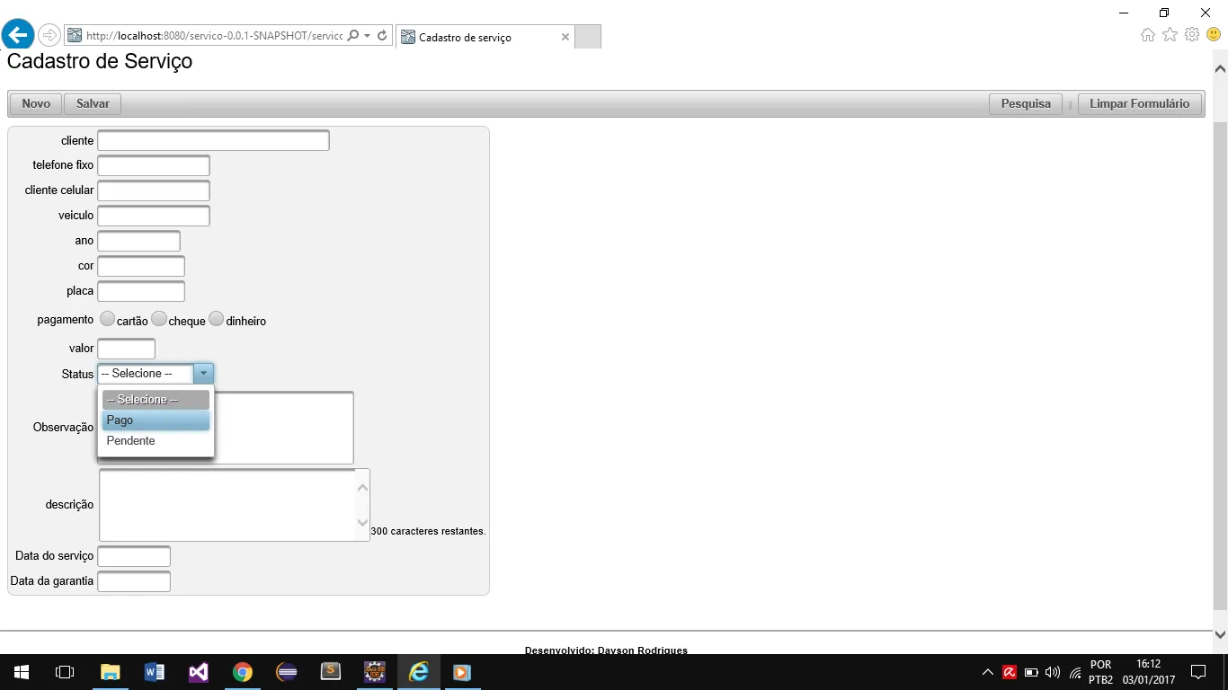Pick the -- Selecione -- option in list
This screenshot has height=690, width=1228.
click(156, 400)
